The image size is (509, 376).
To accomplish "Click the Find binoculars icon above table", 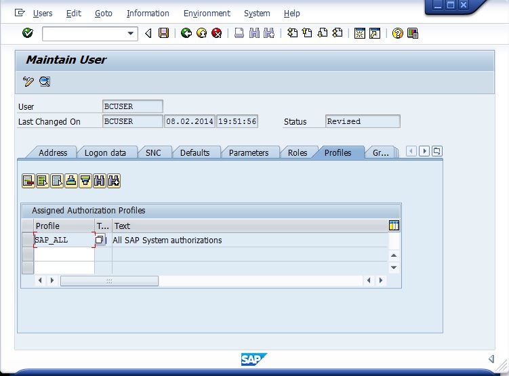I will [x=100, y=180].
